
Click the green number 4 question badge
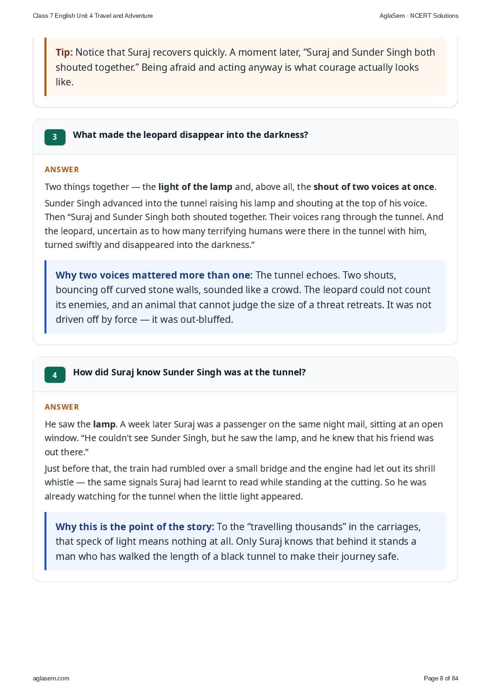(x=55, y=375)
